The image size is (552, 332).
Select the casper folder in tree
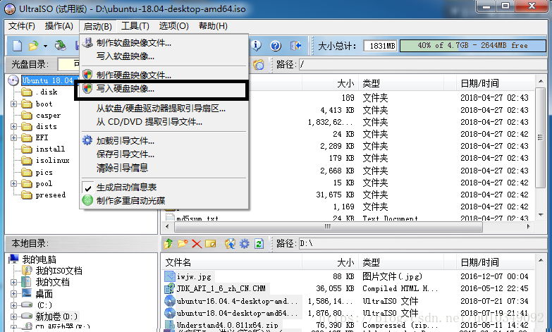point(48,116)
